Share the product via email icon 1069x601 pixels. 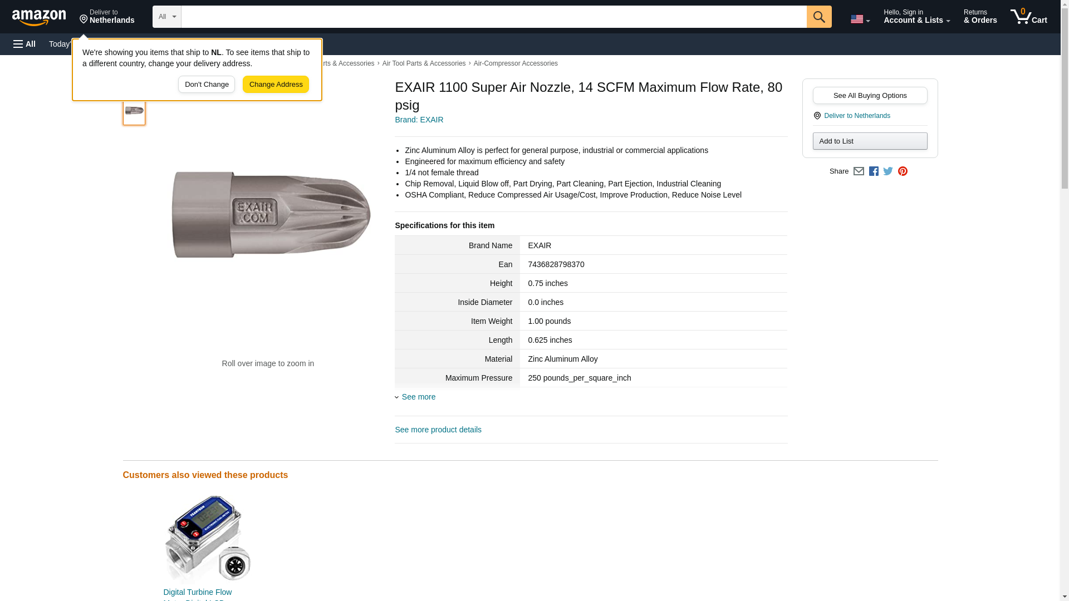(x=858, y=171)
